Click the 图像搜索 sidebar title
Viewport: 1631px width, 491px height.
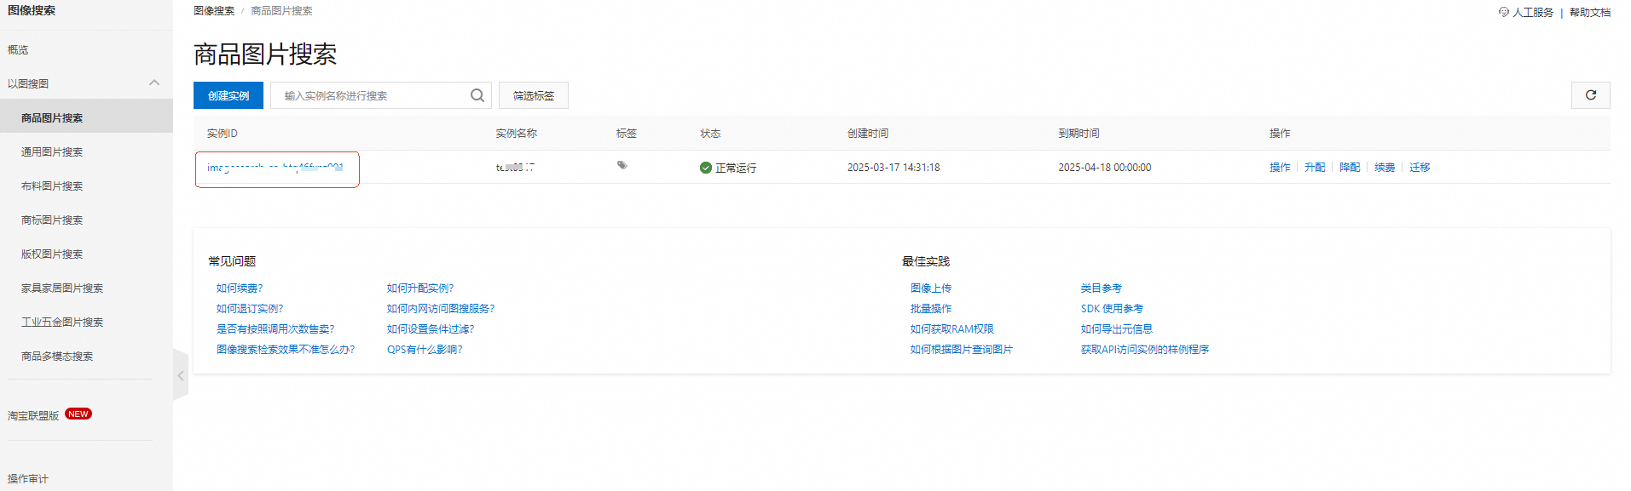pos(32,11)
